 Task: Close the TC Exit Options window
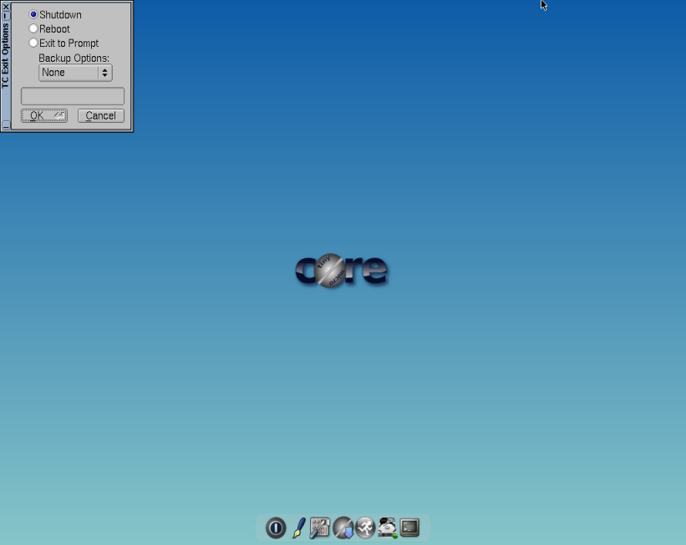6,7
